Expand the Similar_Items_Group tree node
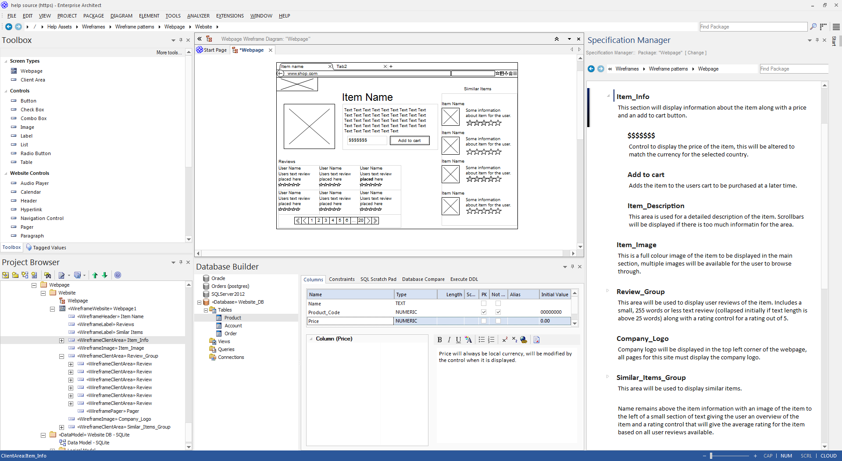 click(x=61, y=427)
